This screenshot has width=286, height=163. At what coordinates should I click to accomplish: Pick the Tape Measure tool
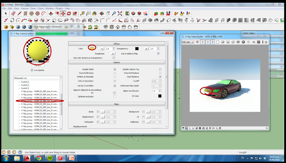click(83, 13)
